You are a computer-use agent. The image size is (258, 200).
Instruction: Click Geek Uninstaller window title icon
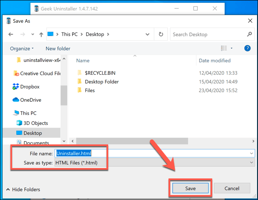click(x=36, y=9)
